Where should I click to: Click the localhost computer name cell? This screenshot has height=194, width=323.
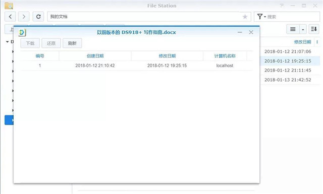pos(225,66)
